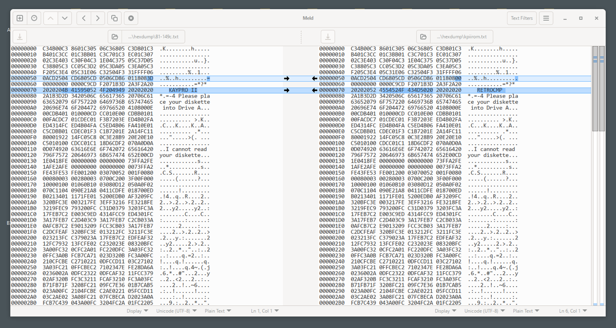
Task: Open the recent comparisons clock icon
Action: pyautogui.click(x=34, y=18)
